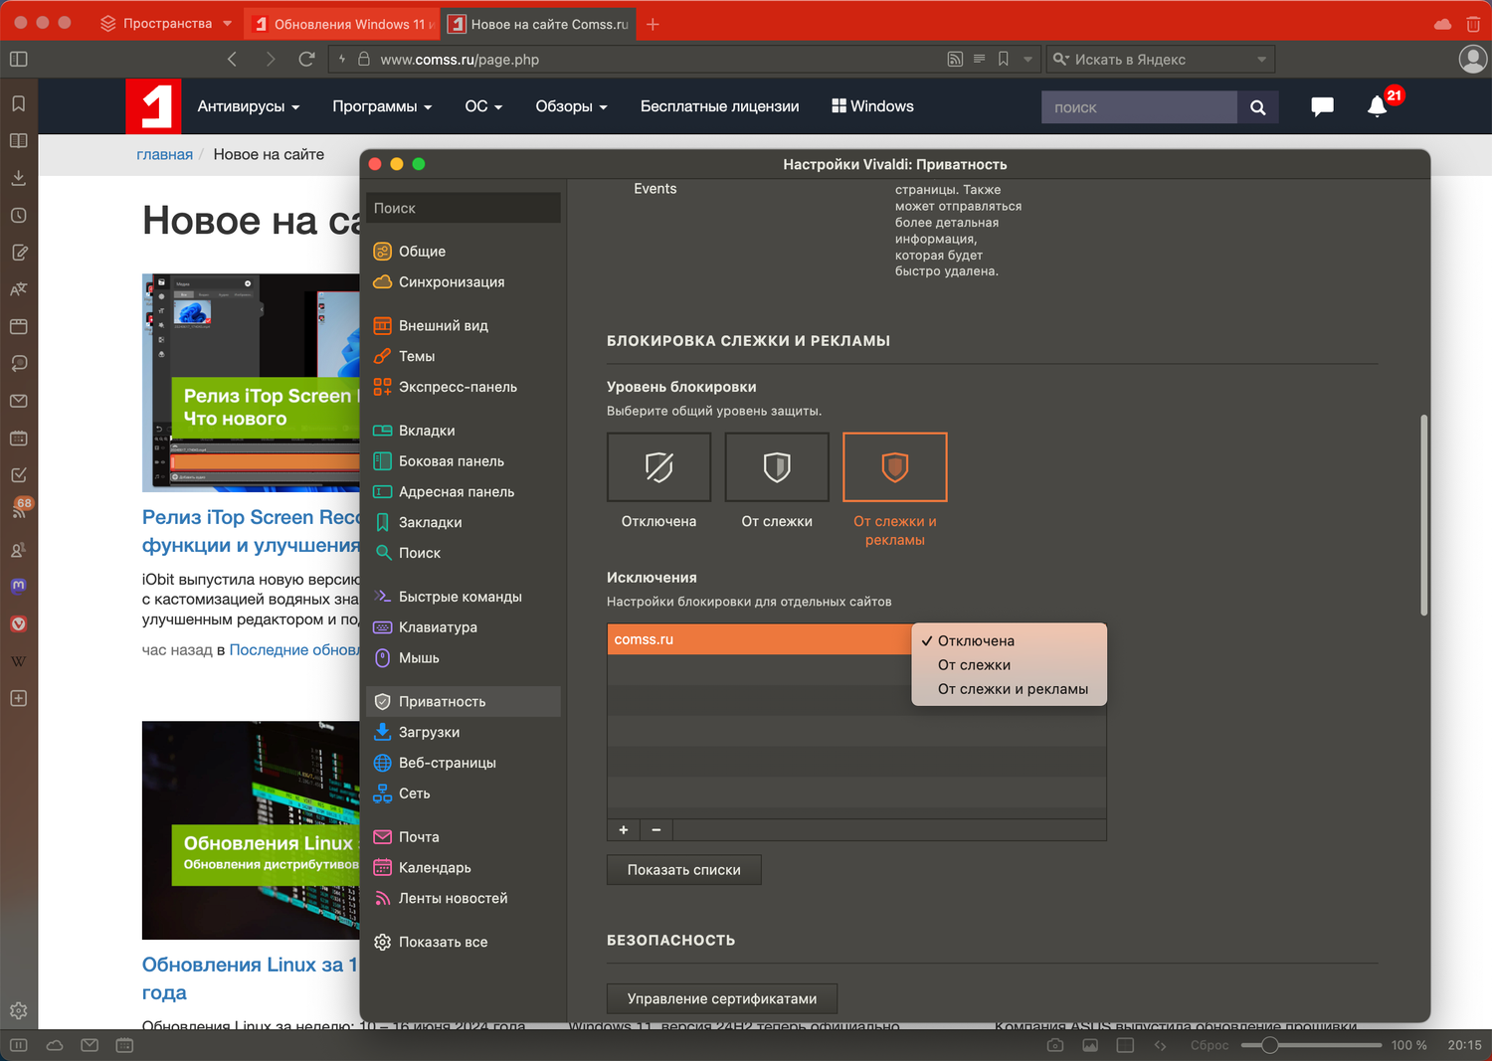Open closed tabs trash can
Screen dimensions: 1492x1061
(x=1473, y=24)
